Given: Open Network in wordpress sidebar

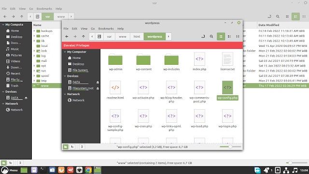Looking at the screenshot, I should click(78, 100).
